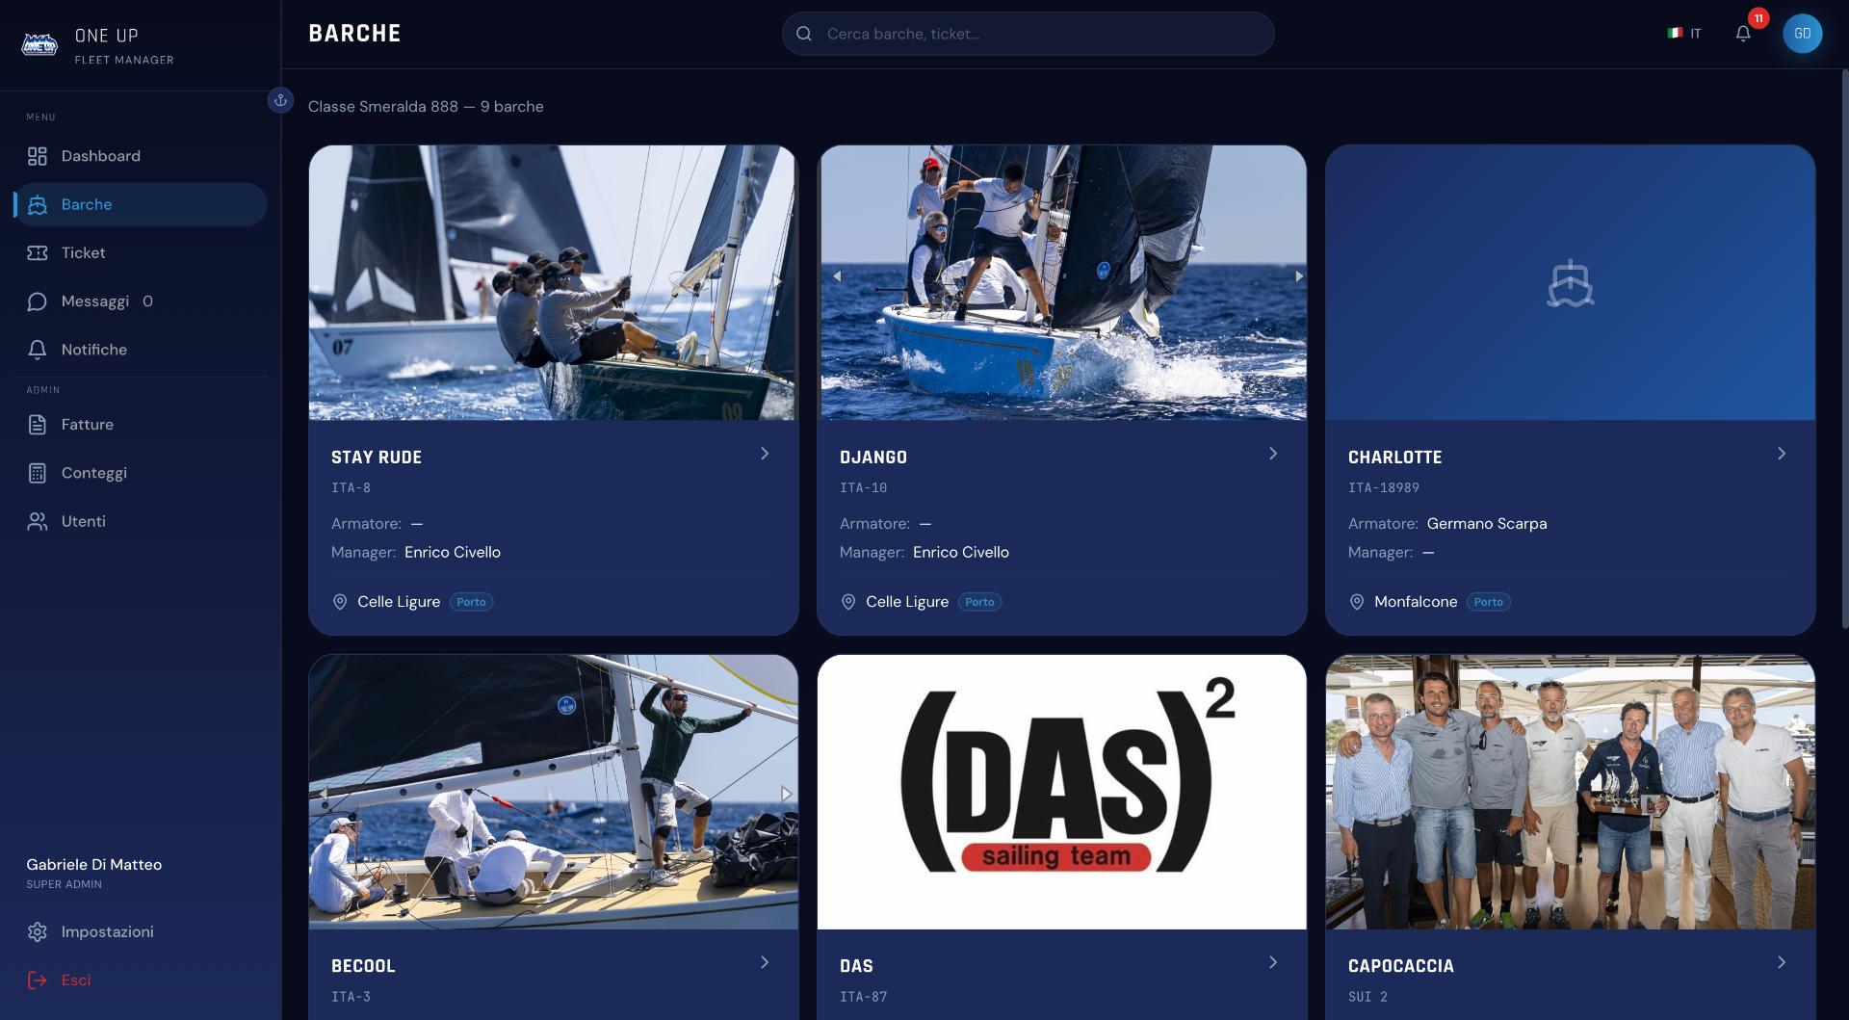Open the Dashboard menu item
Viewport: 1849px width, 1020px height.
pyautogui.click(x=141, y=156)
